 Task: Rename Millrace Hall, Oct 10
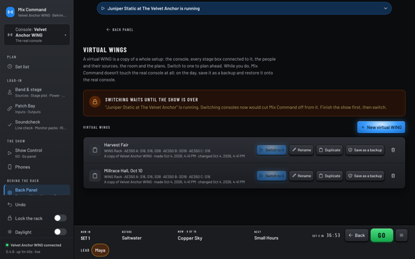point(301,176)
